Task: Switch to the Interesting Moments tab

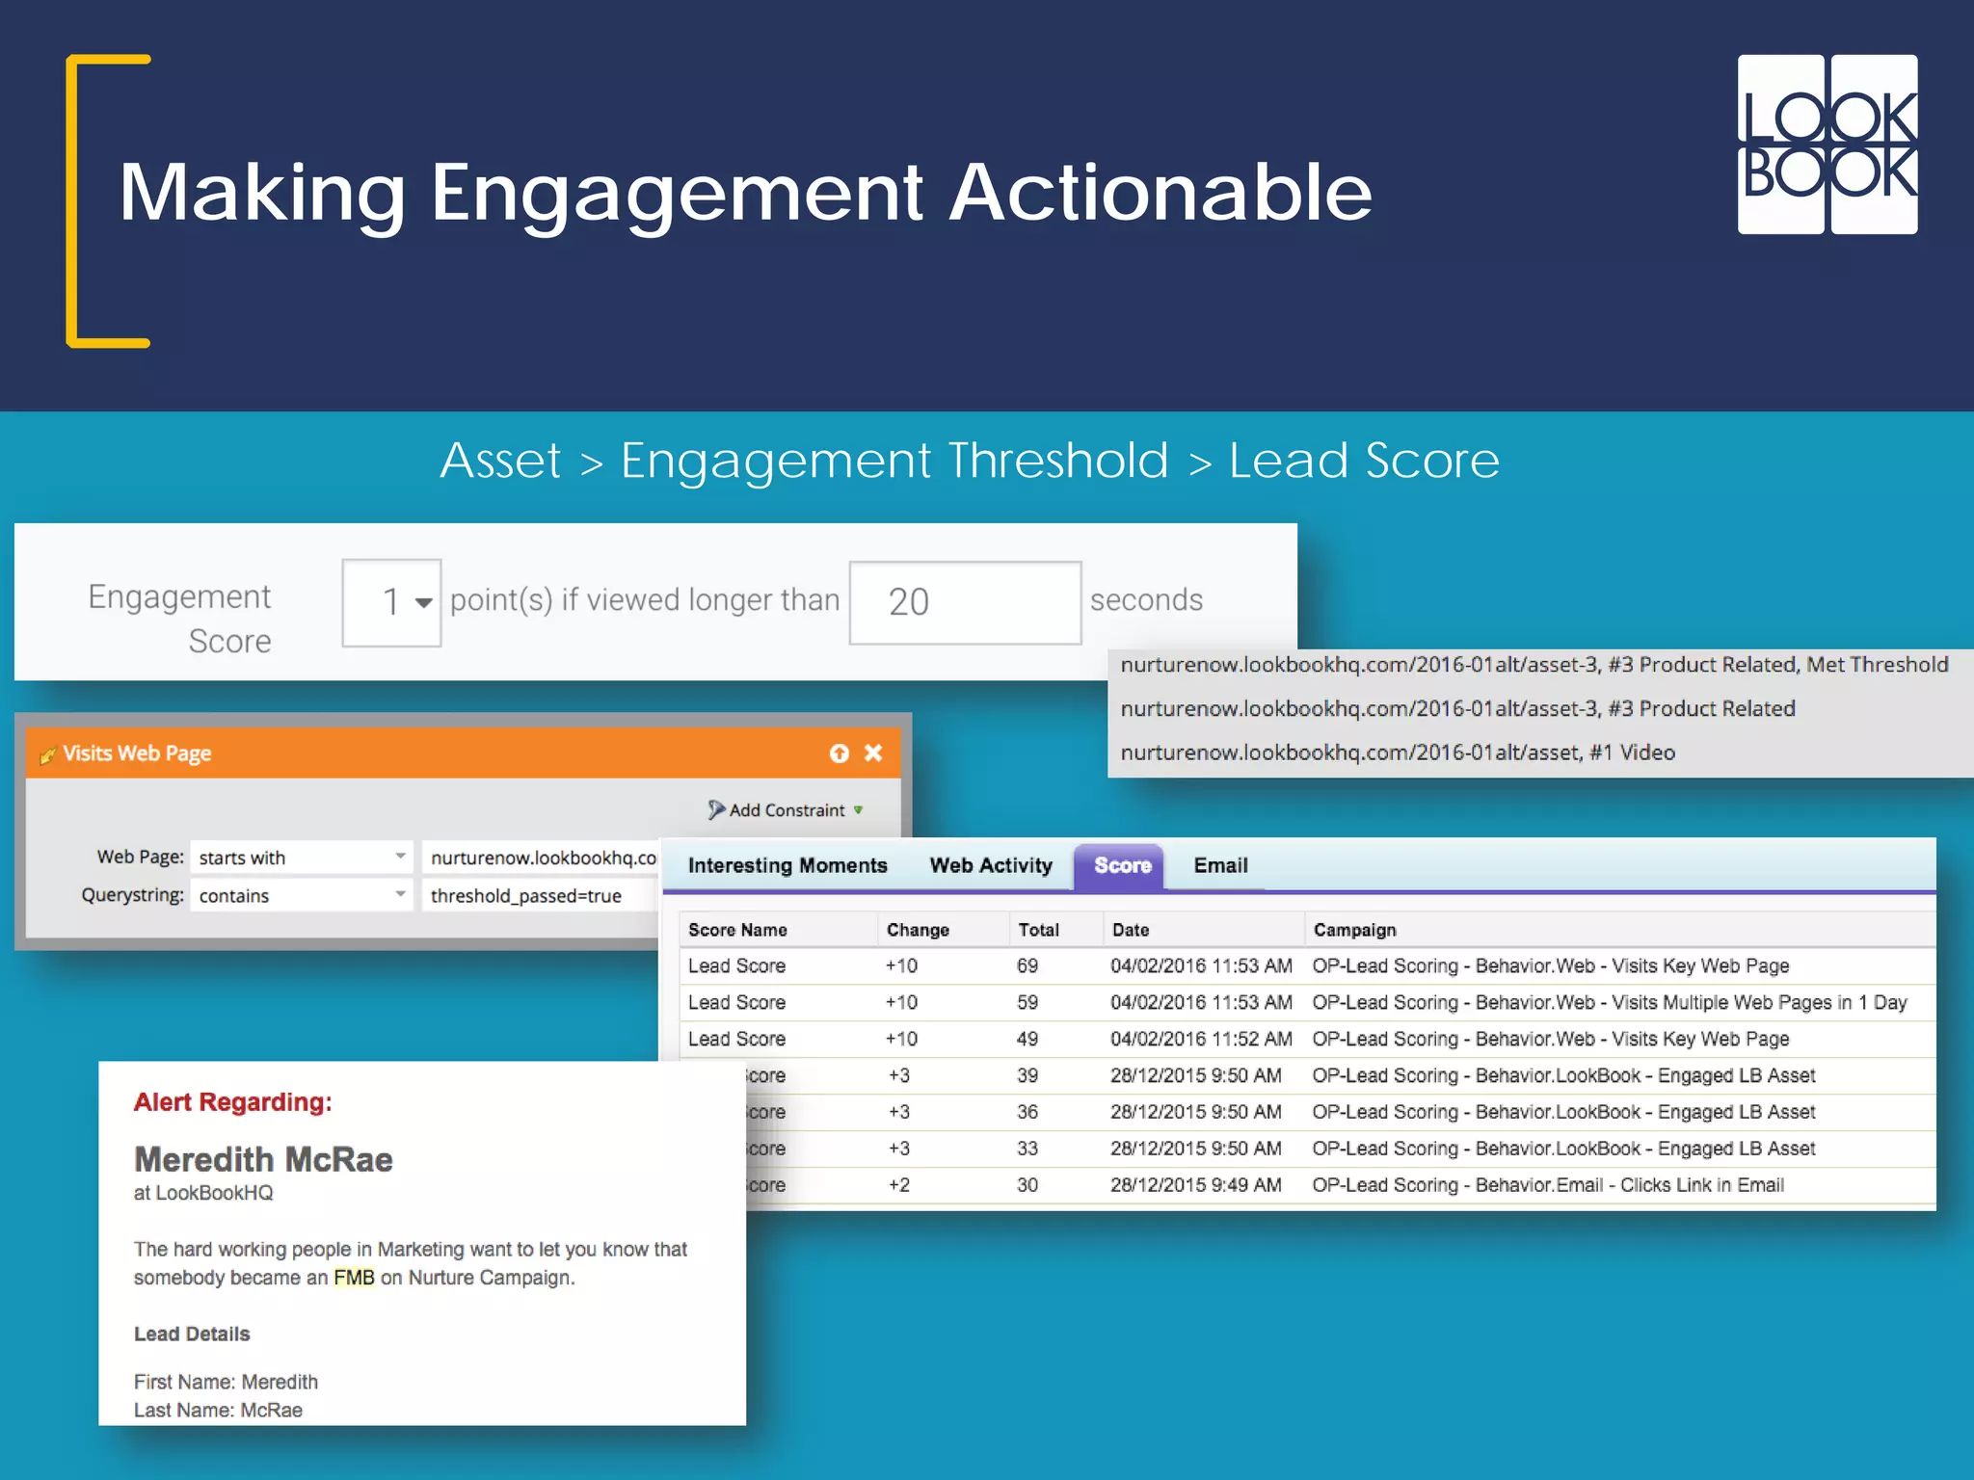Action: tap(787, 865)
